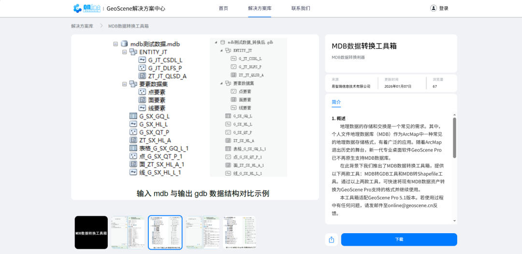Click the GeoScene Online logo
The image size is (522, 254).
pos(87,8)
